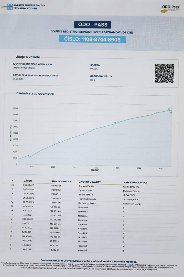184x277 pixels.
Task: Select date 14.11.2020 in row 6
Action: (26, 245)
